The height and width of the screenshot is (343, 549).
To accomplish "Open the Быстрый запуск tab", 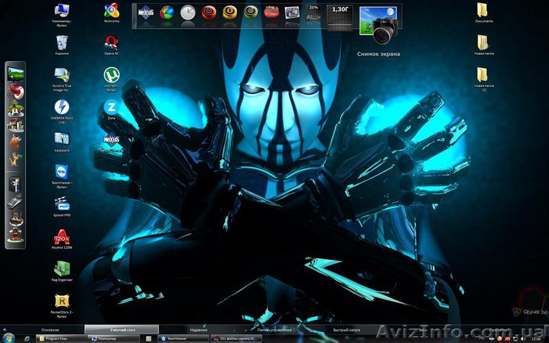I will 347,330.
